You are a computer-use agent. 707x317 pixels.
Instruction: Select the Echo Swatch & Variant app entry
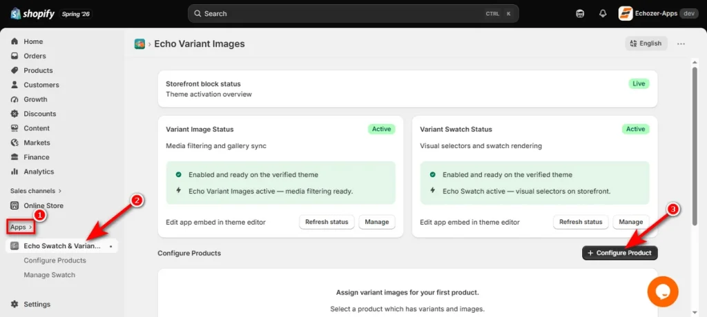(62, 246)
